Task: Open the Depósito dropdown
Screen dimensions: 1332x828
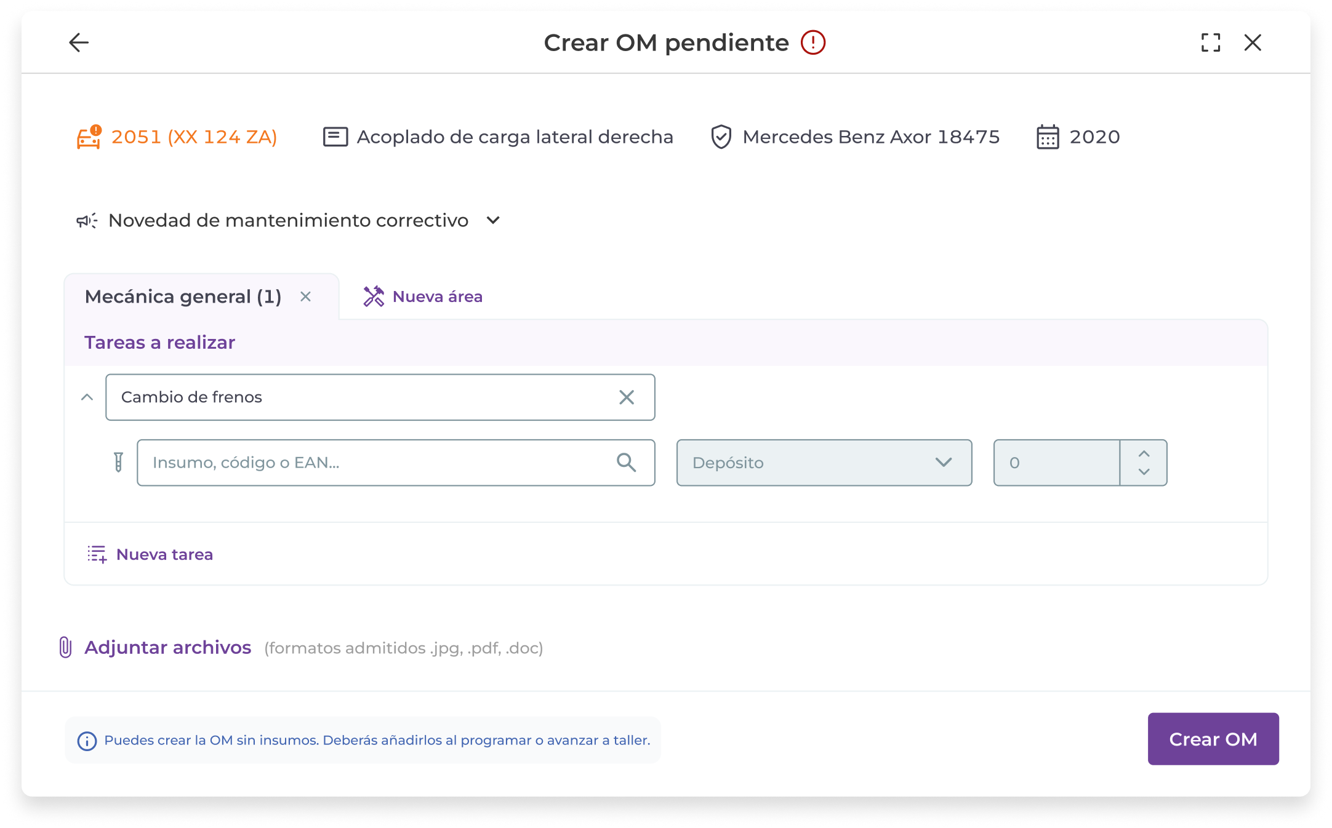Action: pos(824,463)
